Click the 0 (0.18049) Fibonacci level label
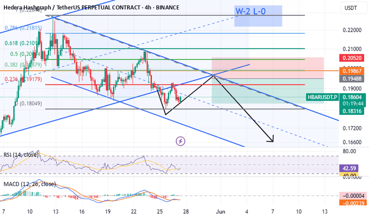The image size is (369, 218). 28,103
